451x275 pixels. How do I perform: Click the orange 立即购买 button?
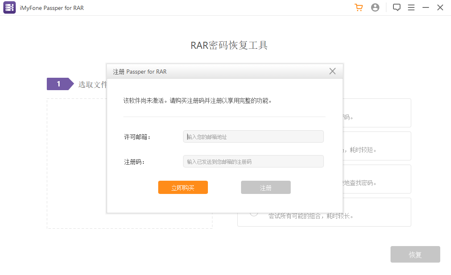183,187
